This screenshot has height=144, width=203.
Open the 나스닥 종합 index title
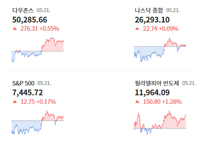click(x=149, y=10)
